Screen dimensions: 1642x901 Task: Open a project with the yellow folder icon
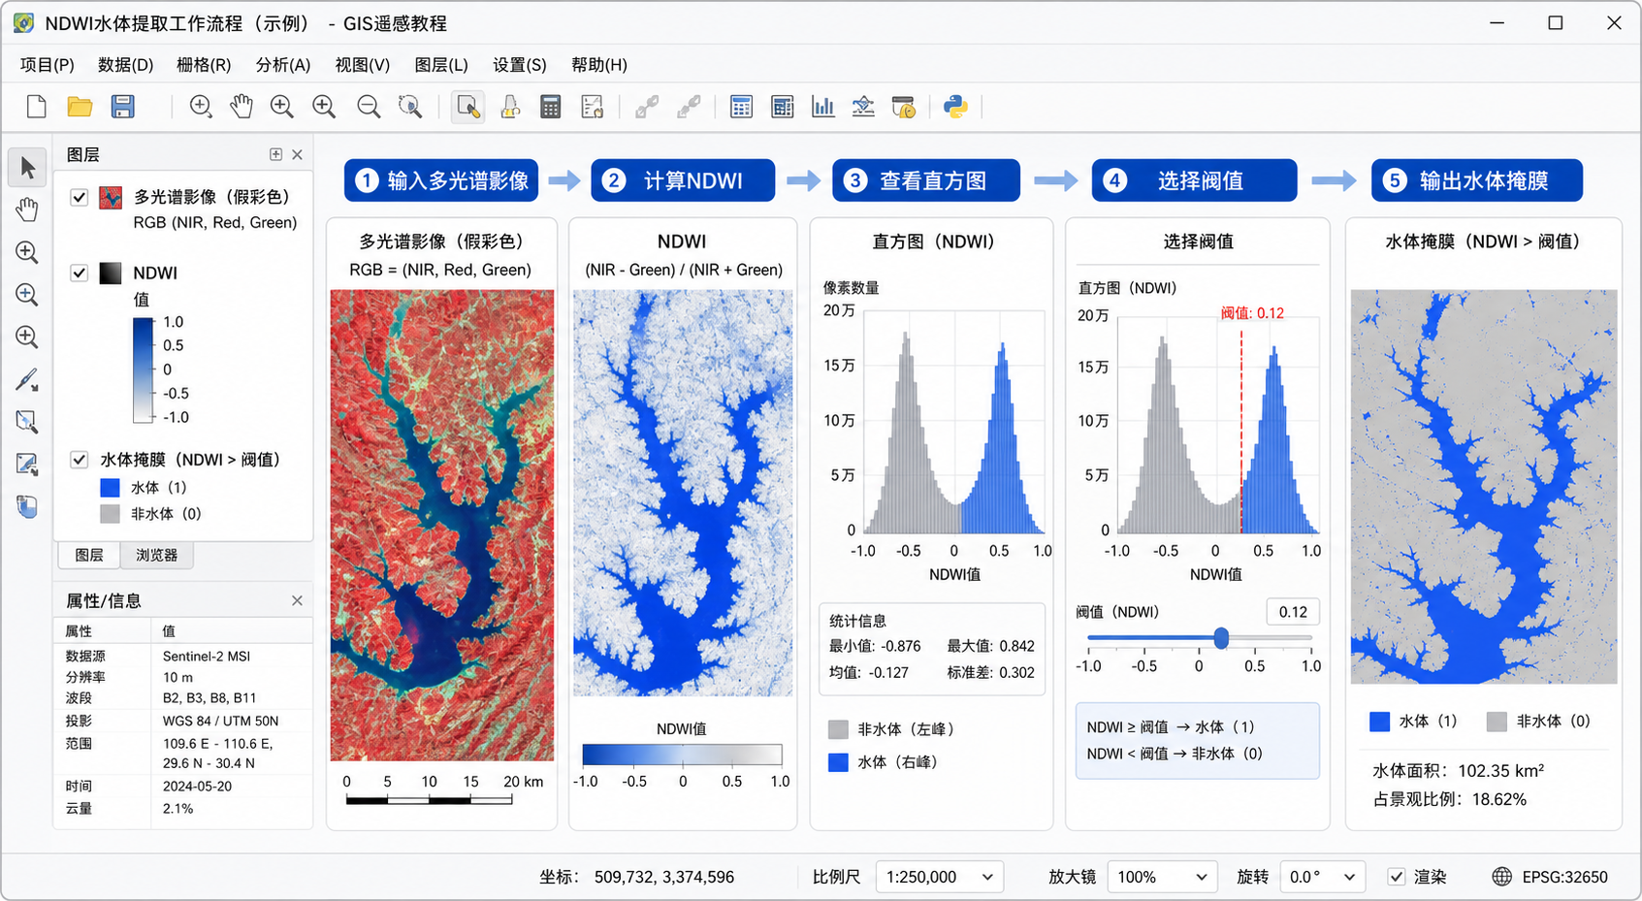point(80,107)
